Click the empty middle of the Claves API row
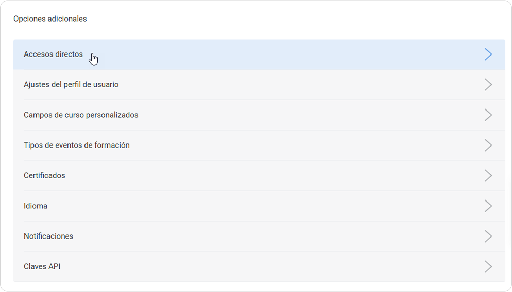512x292 pixels. (x=258, y=267)
